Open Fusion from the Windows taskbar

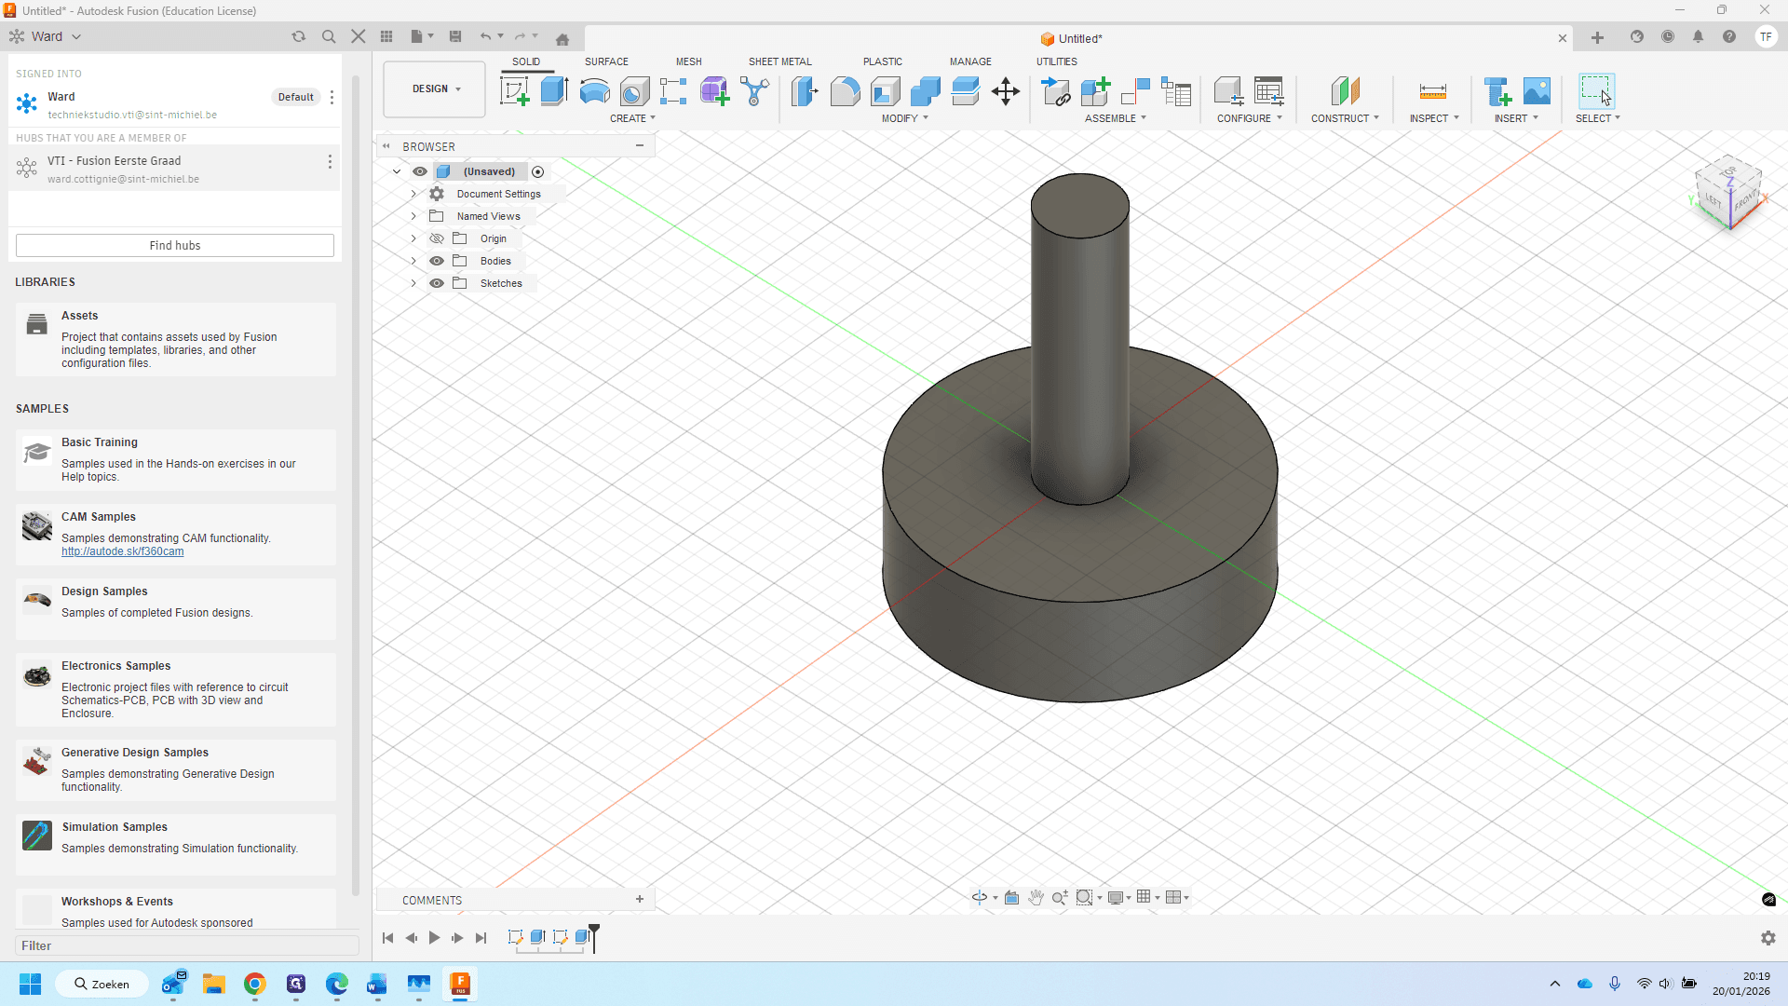tap(460, 984)
